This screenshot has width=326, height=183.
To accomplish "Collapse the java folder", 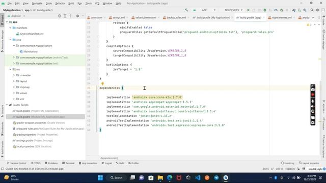I will [10, 40].
